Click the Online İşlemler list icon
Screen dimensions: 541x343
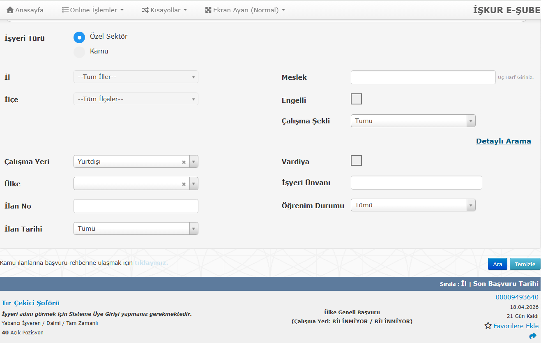point(65,10)
